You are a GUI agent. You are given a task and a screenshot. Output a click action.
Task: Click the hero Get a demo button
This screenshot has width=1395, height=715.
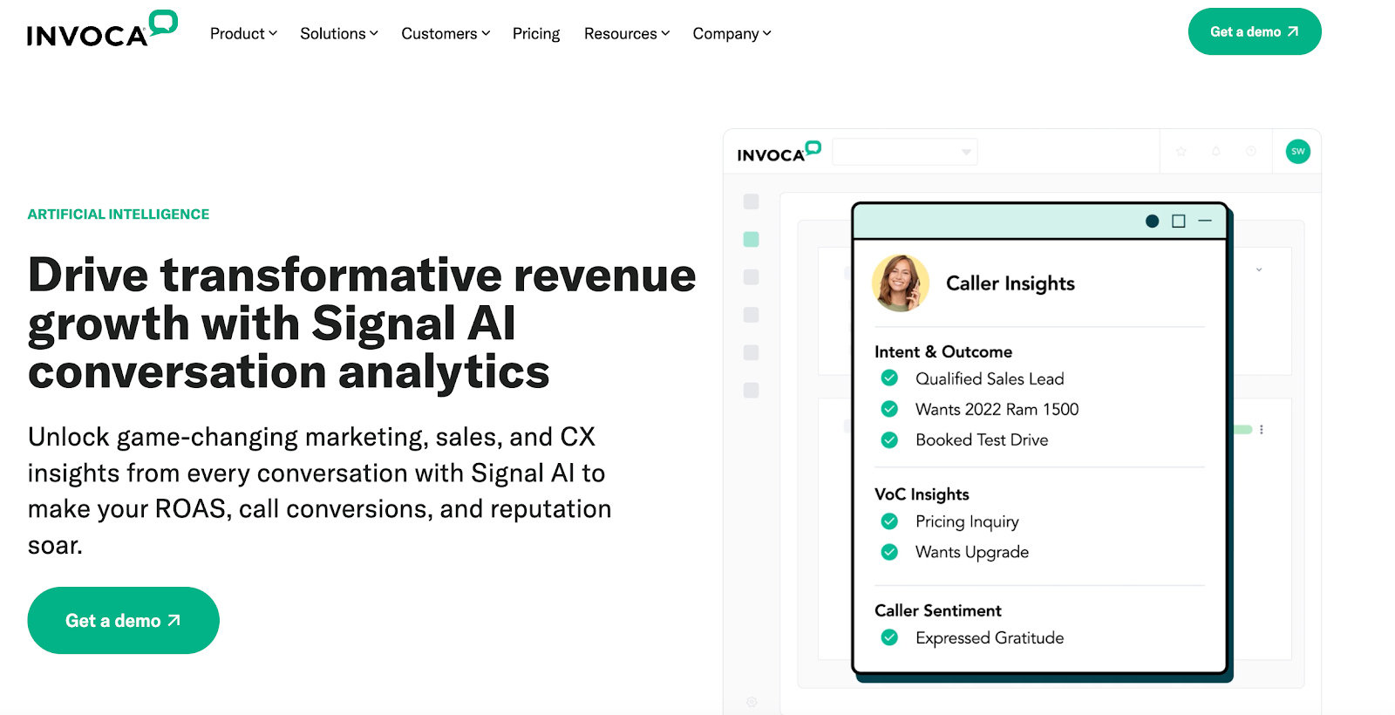click(123, 620)
